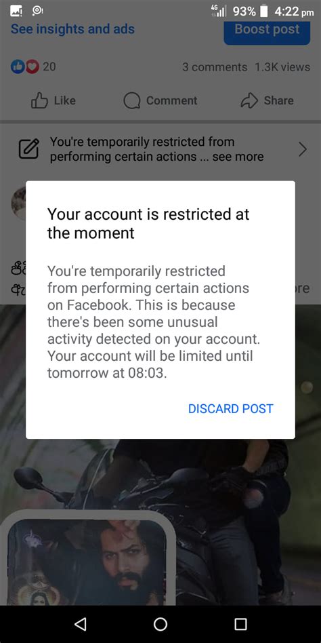Tap the red heart reaction icon
The width and height of the screenshot is (321, 643).
point(33,66)
